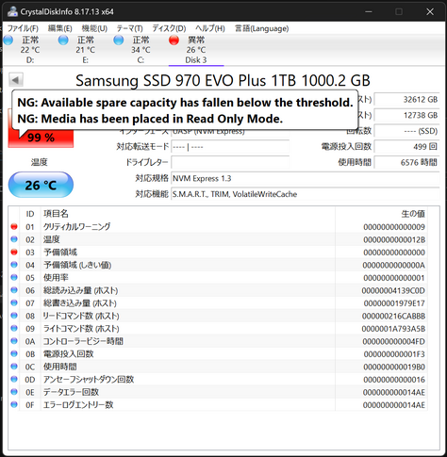Click red indicator on クリティカルワーニング row
The height and width of the screenshot is (457, 447).
click(14, 226)
